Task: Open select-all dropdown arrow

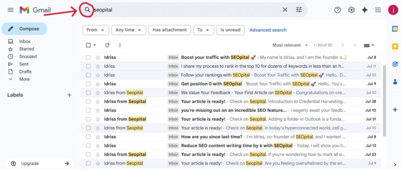Action: [95, 45]
